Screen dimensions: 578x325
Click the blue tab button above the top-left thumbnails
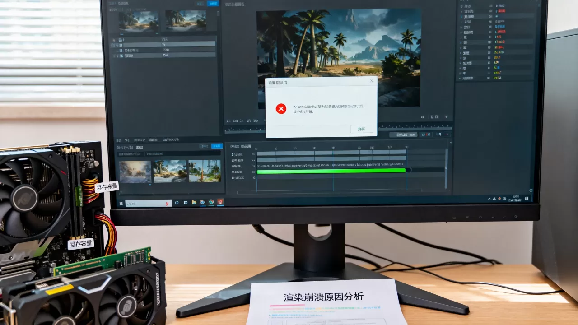213,4
